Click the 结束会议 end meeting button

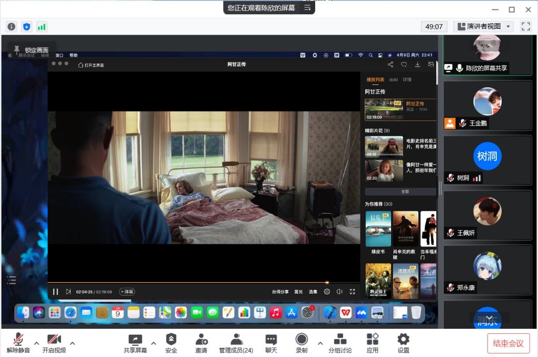coord(508,343)
